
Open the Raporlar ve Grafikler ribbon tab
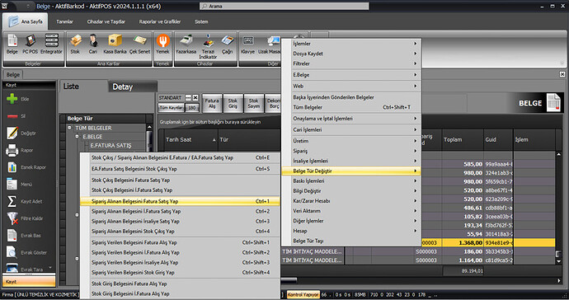coord(160,21)
